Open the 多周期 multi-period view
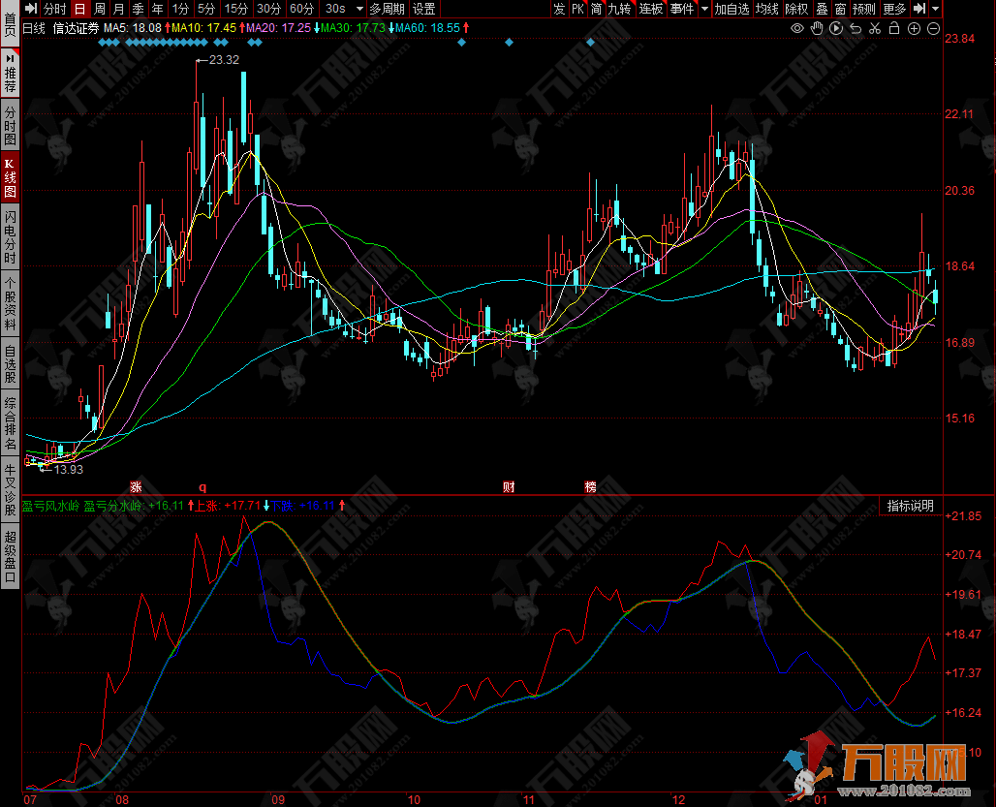 [x=387, y=9]
